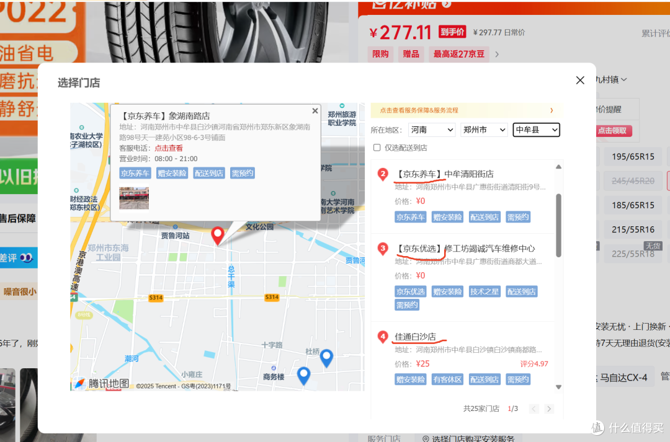670x442 pixels.
Task: Open the 中牟县 district dropdown
Action: pos(536,130)
